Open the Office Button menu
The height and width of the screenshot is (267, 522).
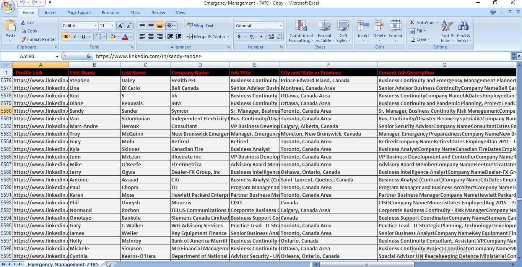[8, 6]
